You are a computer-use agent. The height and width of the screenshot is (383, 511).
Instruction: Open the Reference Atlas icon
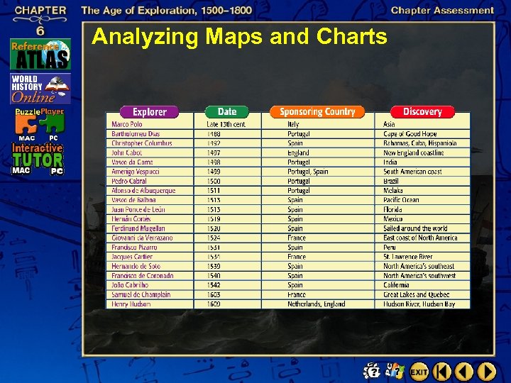(40, 54)
